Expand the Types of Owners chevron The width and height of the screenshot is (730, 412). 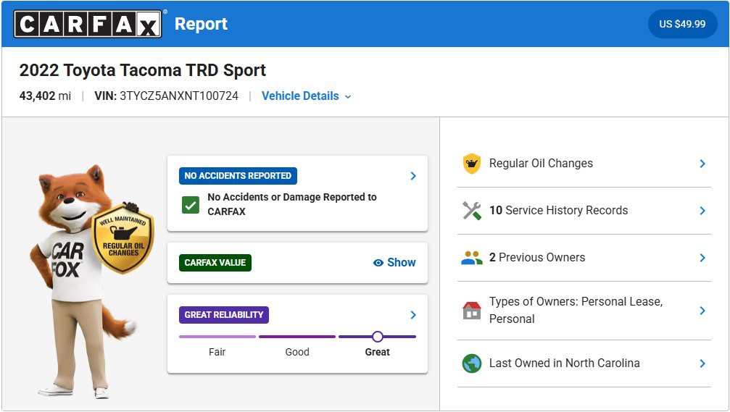[702, 311]
